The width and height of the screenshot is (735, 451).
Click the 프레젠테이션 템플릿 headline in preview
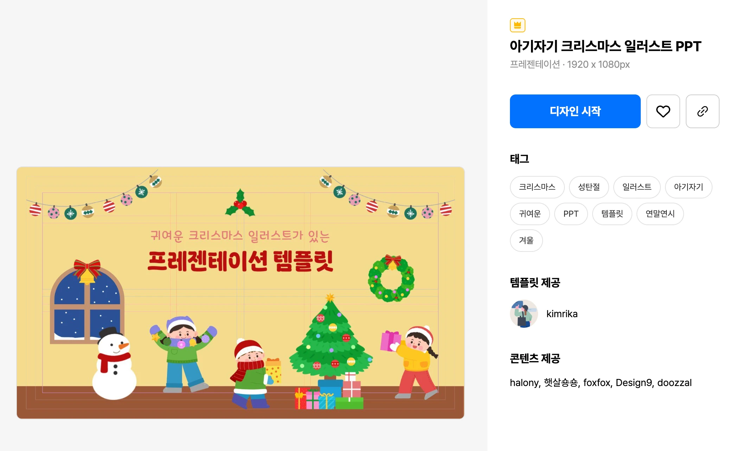[240, 261]
